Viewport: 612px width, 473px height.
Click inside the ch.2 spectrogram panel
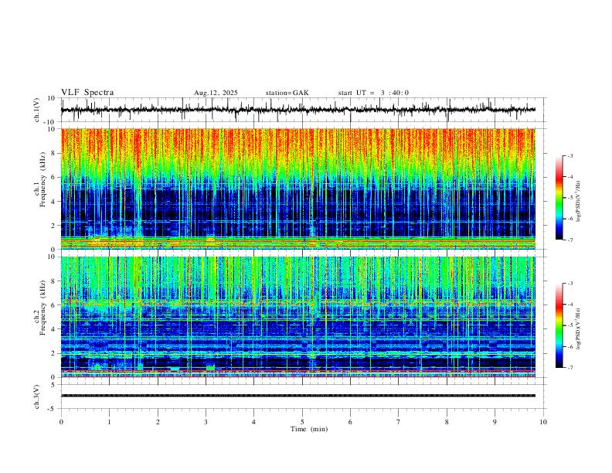tap(297, 317)
